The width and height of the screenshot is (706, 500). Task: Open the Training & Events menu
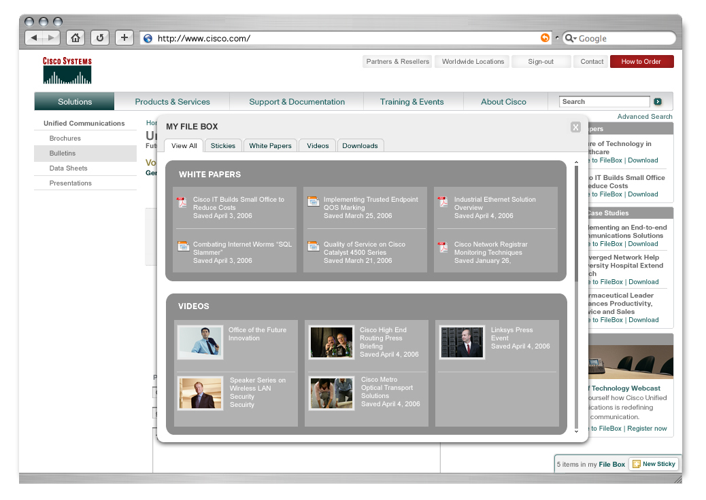[411, 102]
